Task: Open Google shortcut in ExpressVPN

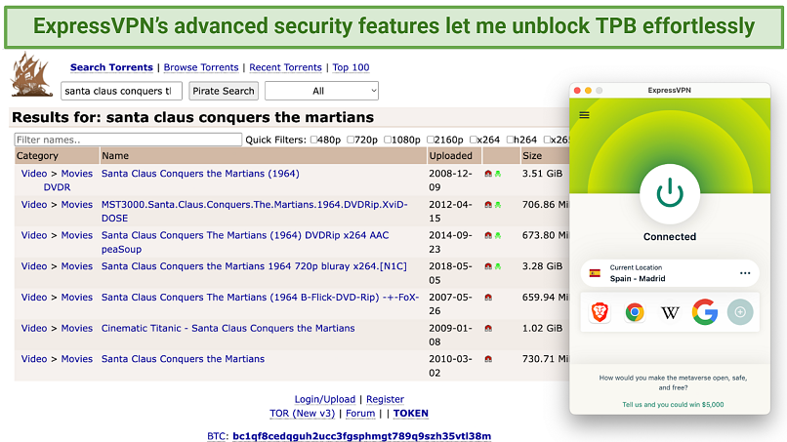Action: pyautogui.click(x=705, y=312)
